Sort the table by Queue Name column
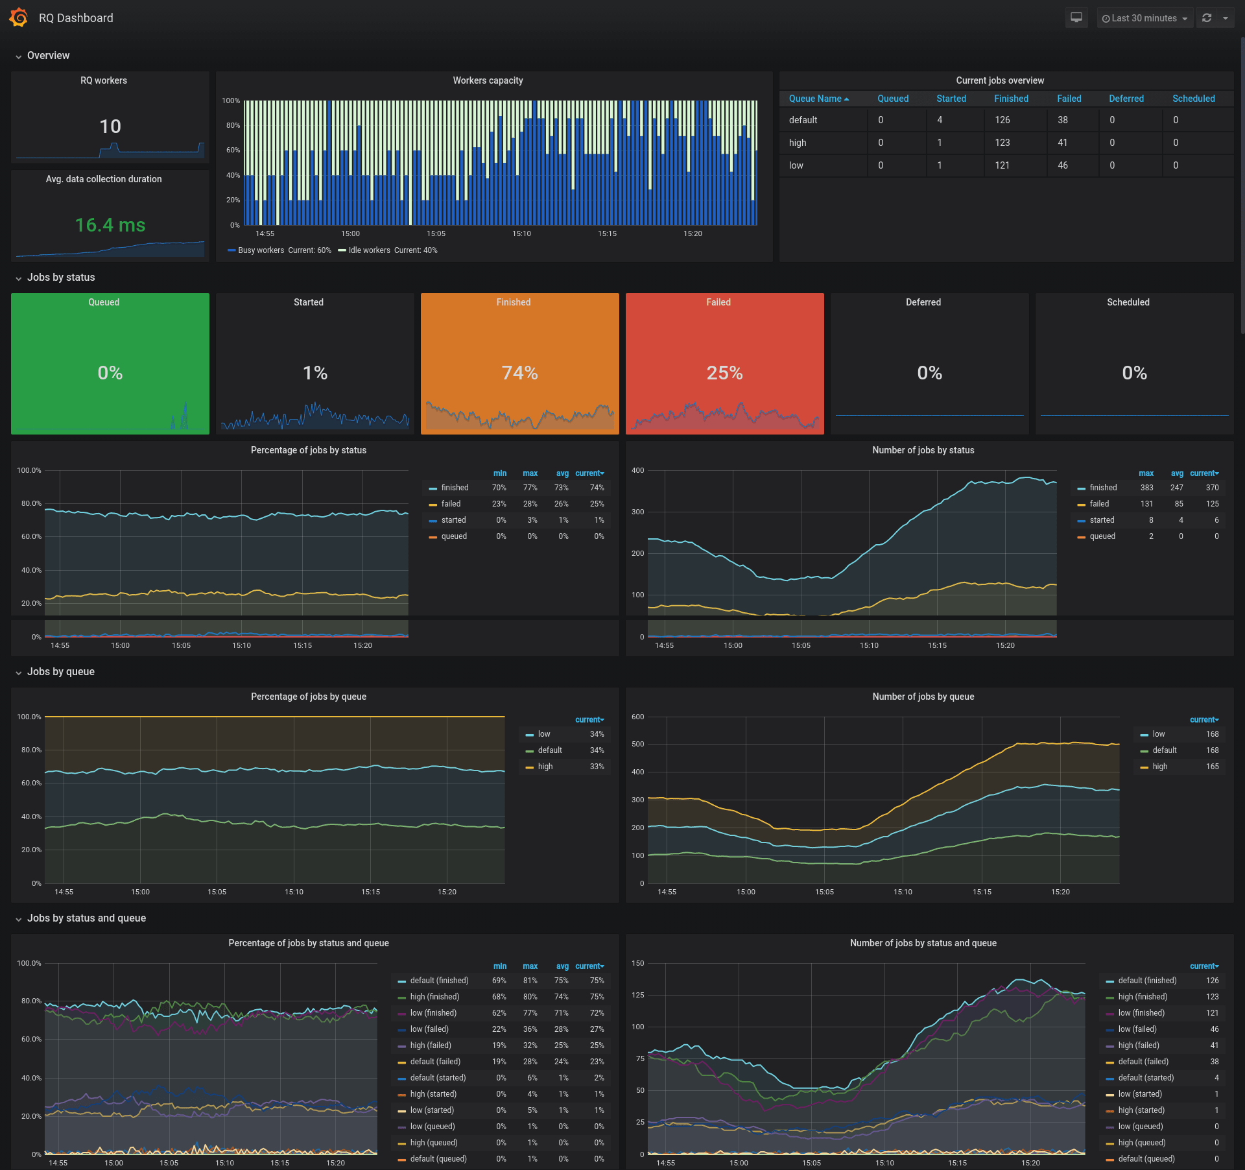The height and width of the screenshot is (1170, 1245). [818, 99]
